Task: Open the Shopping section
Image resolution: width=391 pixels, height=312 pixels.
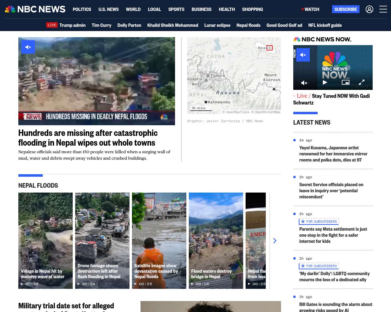Action: tap(252, 9)
